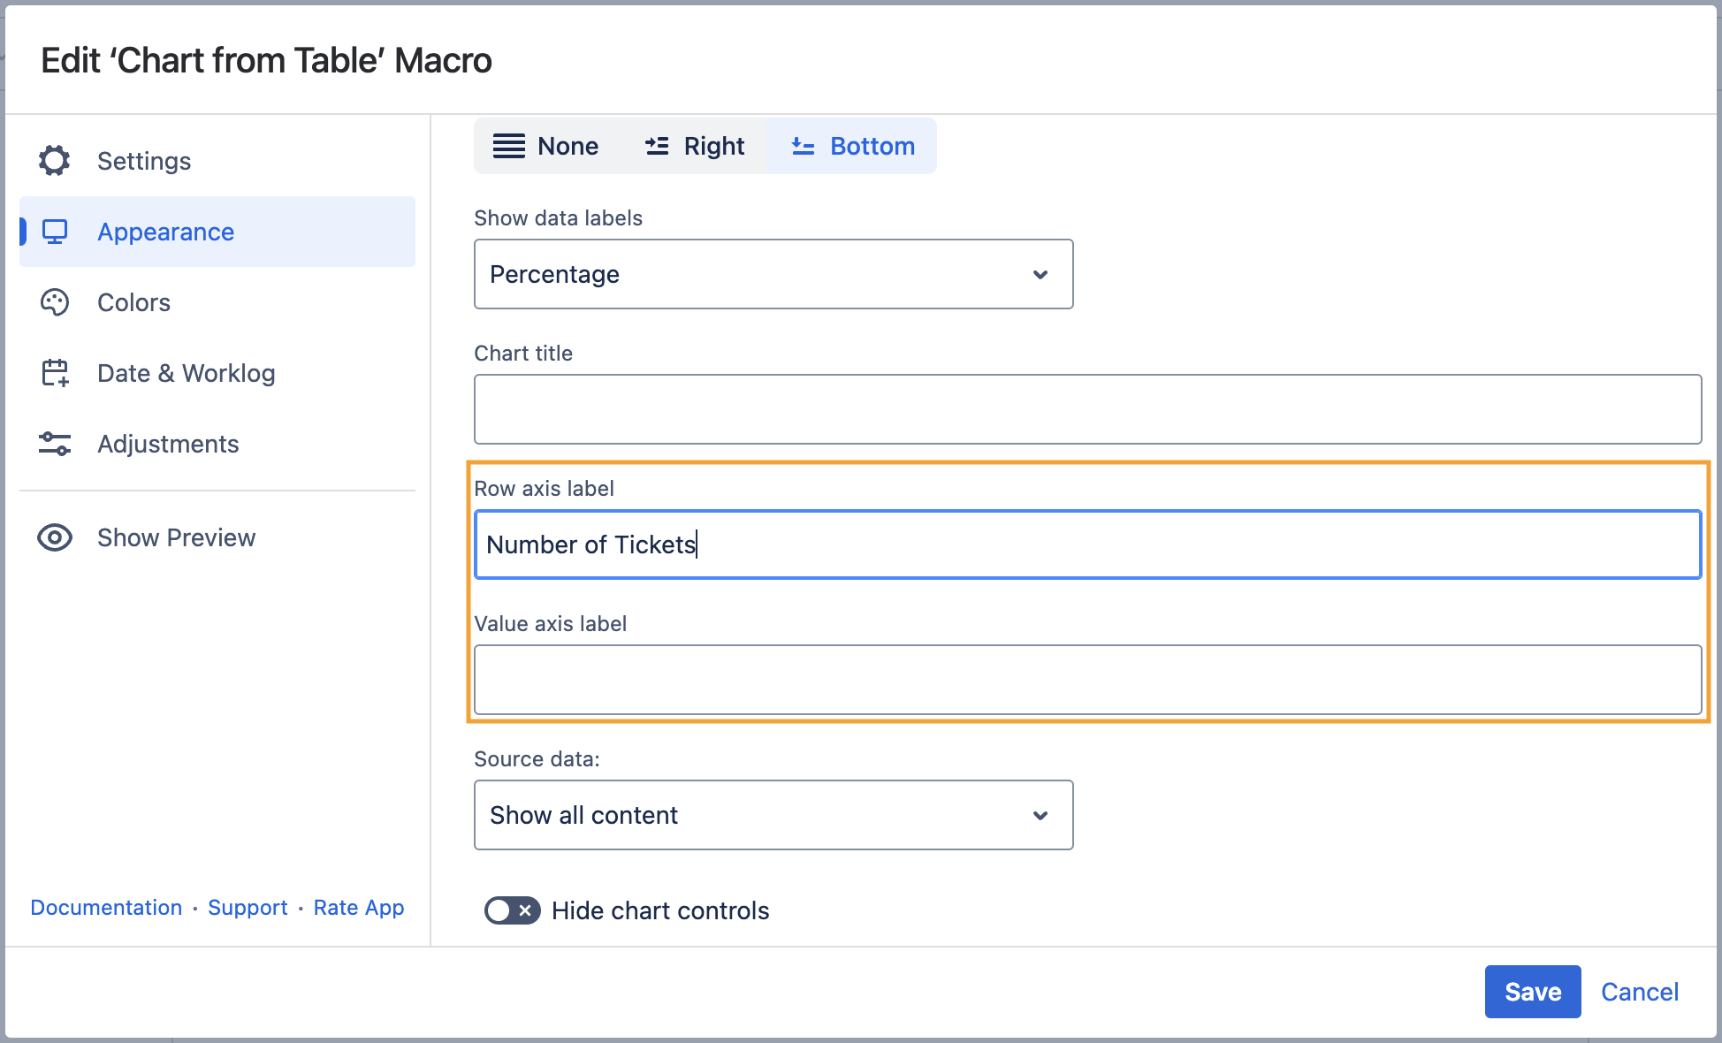Open the Adjustments tab label
Screen dimensions: 1722x1043
tap(168, 444)
